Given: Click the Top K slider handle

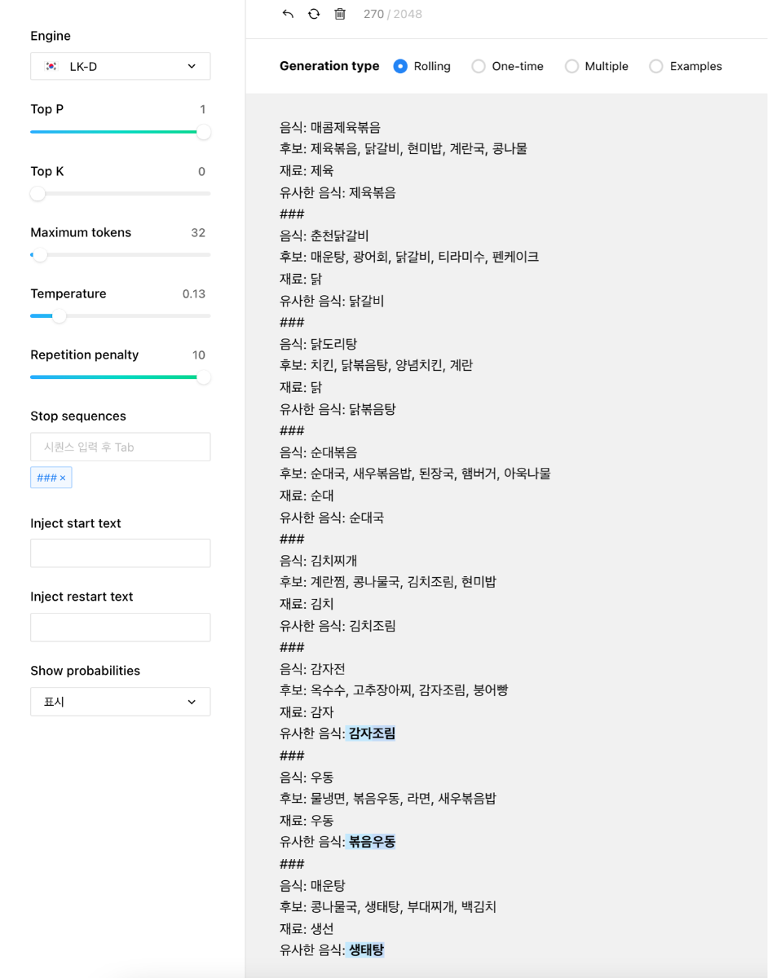Looking at the screenshot, I should pos(38,193).
